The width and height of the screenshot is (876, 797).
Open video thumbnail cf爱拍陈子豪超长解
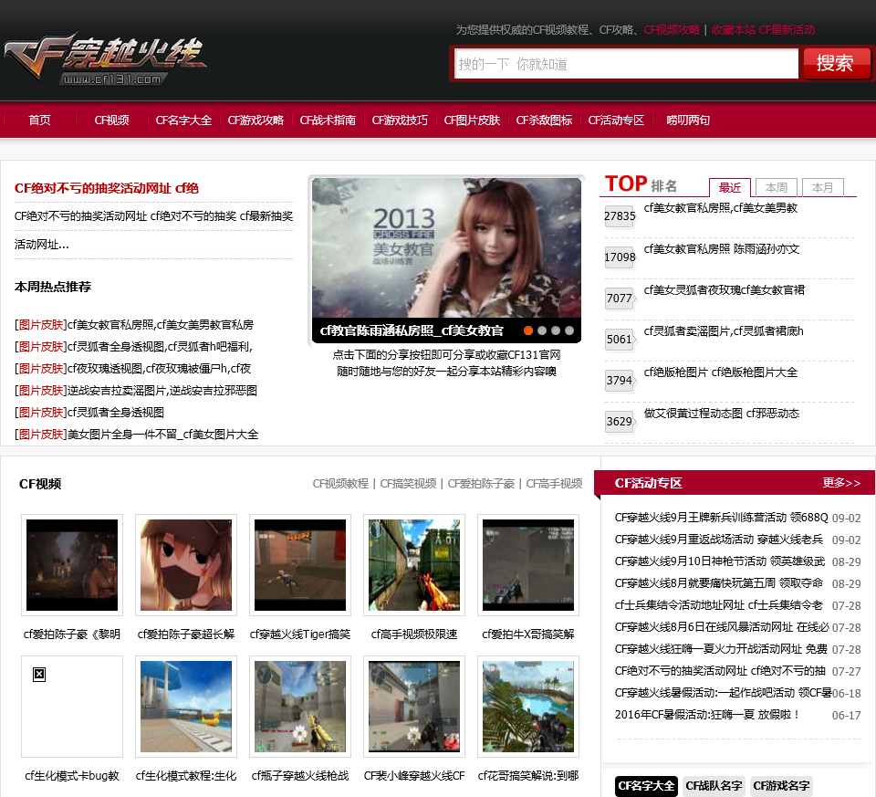click(186, 565)
